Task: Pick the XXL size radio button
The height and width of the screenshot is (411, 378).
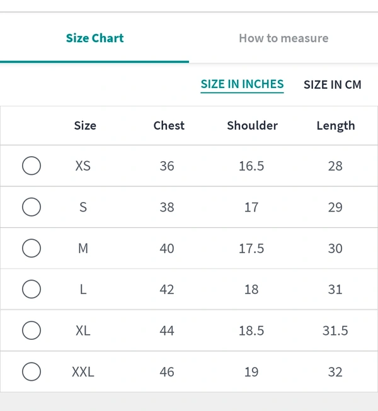Action: pos(31,372)
